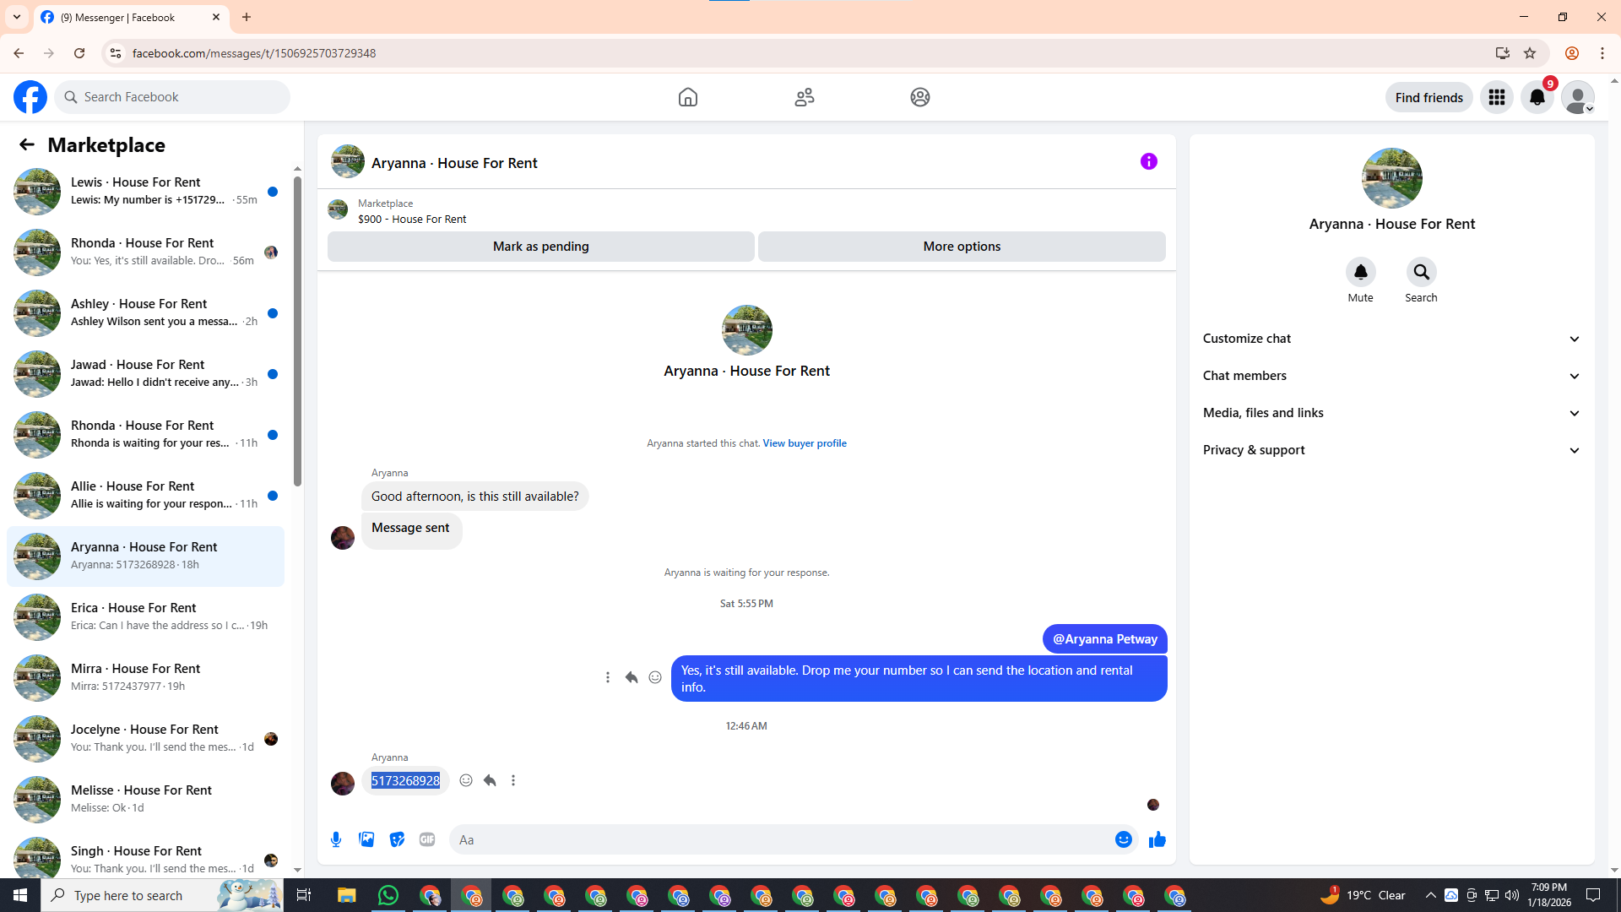Open the sticker picker icon
1621x912 pixels.
397,839
